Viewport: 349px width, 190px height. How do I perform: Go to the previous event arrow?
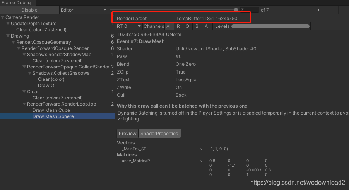pyautogui.click(x=318, y=10)
